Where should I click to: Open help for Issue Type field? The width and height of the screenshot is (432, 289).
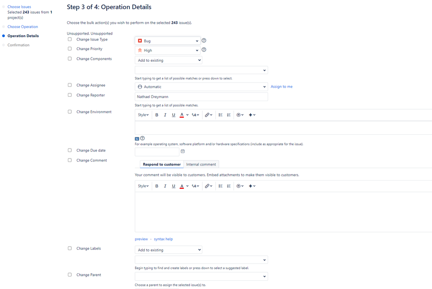pos(204,41)
